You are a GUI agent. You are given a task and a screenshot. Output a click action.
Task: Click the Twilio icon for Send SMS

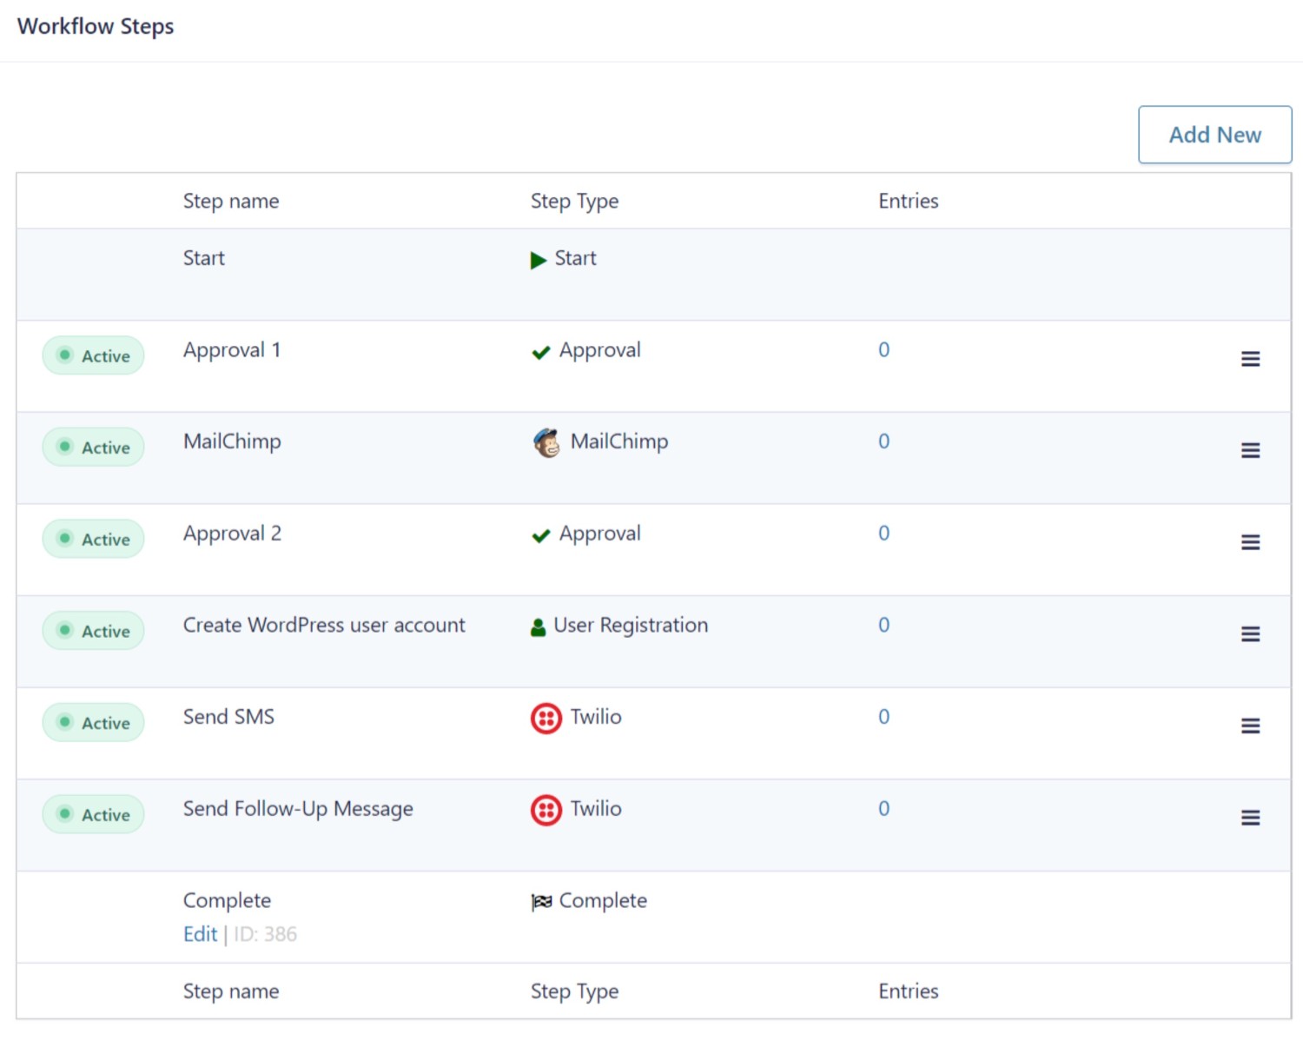point(546,719)
